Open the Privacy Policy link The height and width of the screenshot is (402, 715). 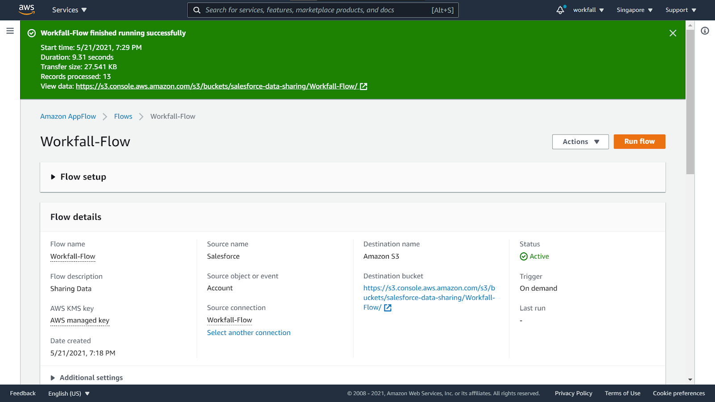pos(573,394)
